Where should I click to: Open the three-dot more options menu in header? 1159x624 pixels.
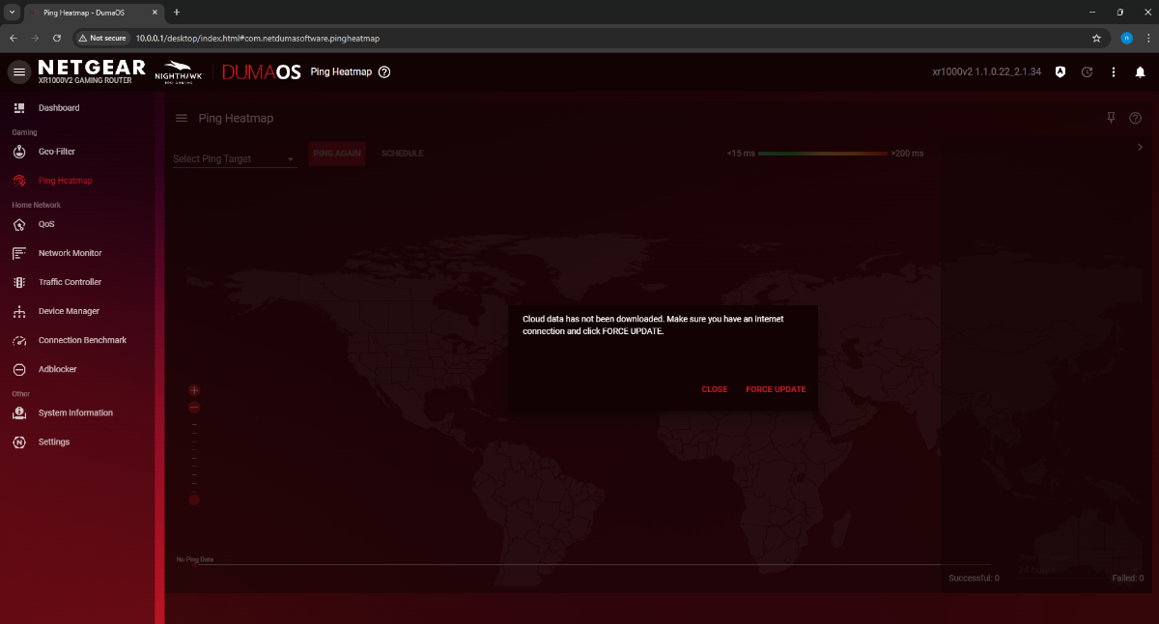[x=1114, y=72]
